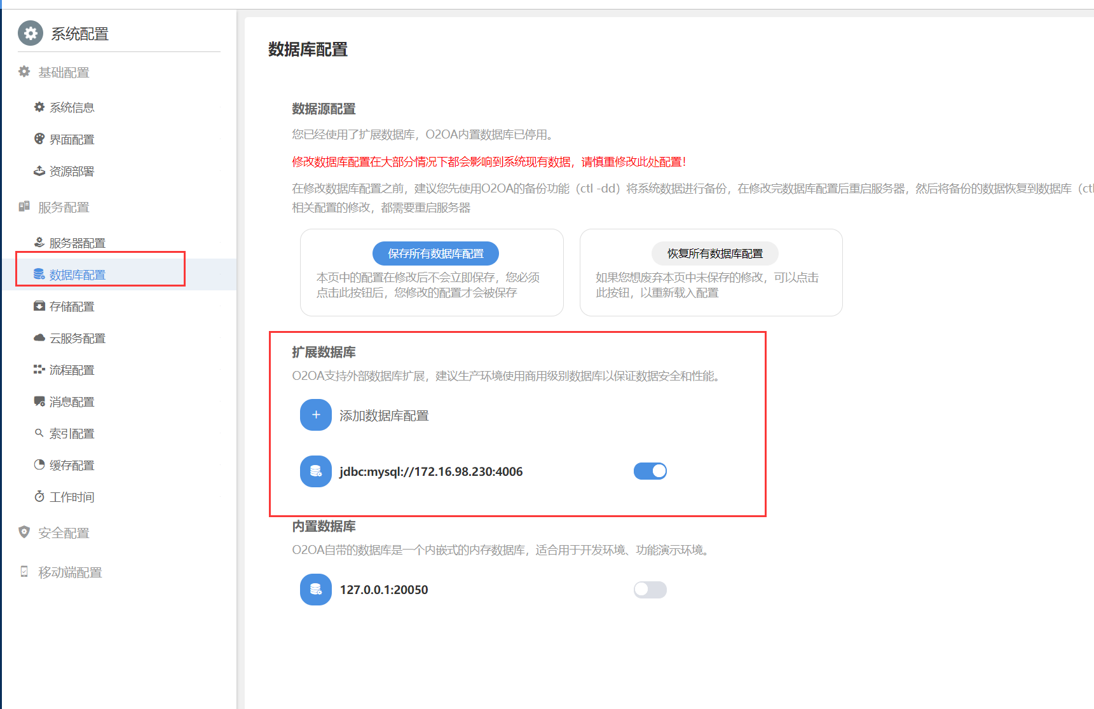The height and width of the screenshot is (709, 1094).
Task: Click the 基础配置 gear icon
Action: (x=24, y=72)
